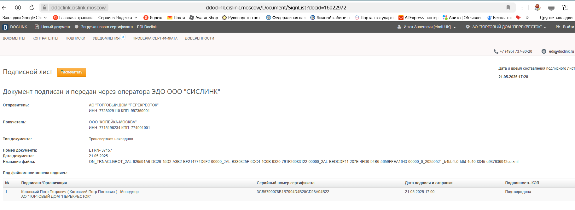
Task: Open the red heart bookmark icon
Action: coord(518,18)
